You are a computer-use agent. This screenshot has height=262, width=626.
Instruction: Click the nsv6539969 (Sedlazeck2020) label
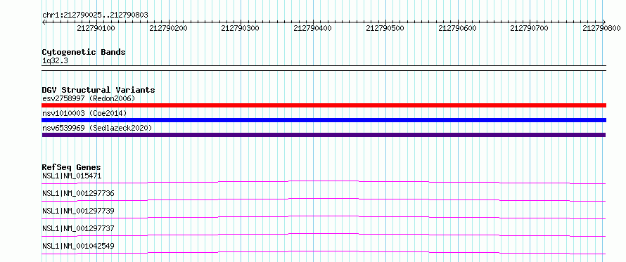point(97,128)
